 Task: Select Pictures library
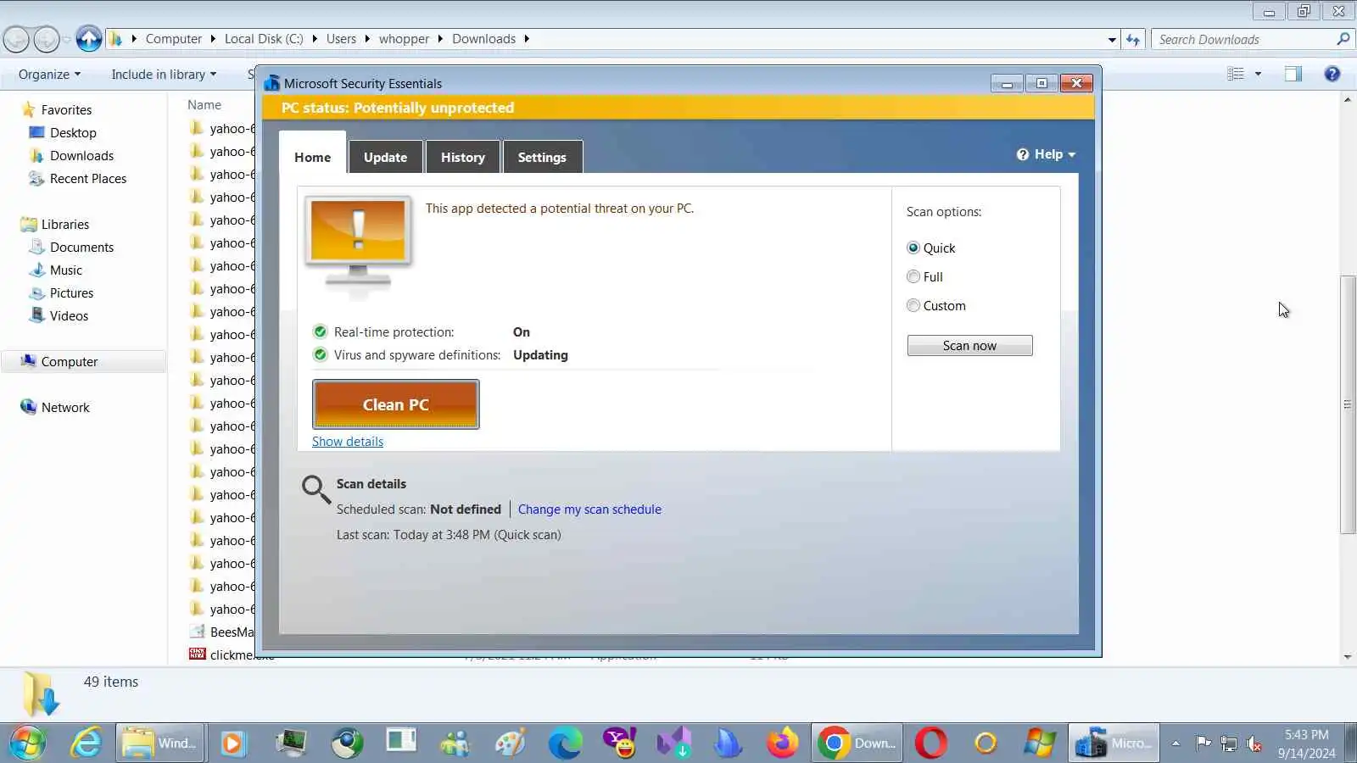71,292
